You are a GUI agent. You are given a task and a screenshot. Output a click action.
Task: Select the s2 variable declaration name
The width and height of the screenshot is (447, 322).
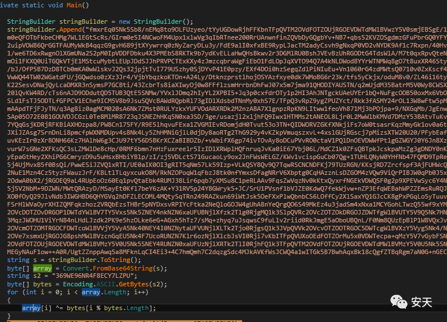pyautogui.click(x=37, y=276)
